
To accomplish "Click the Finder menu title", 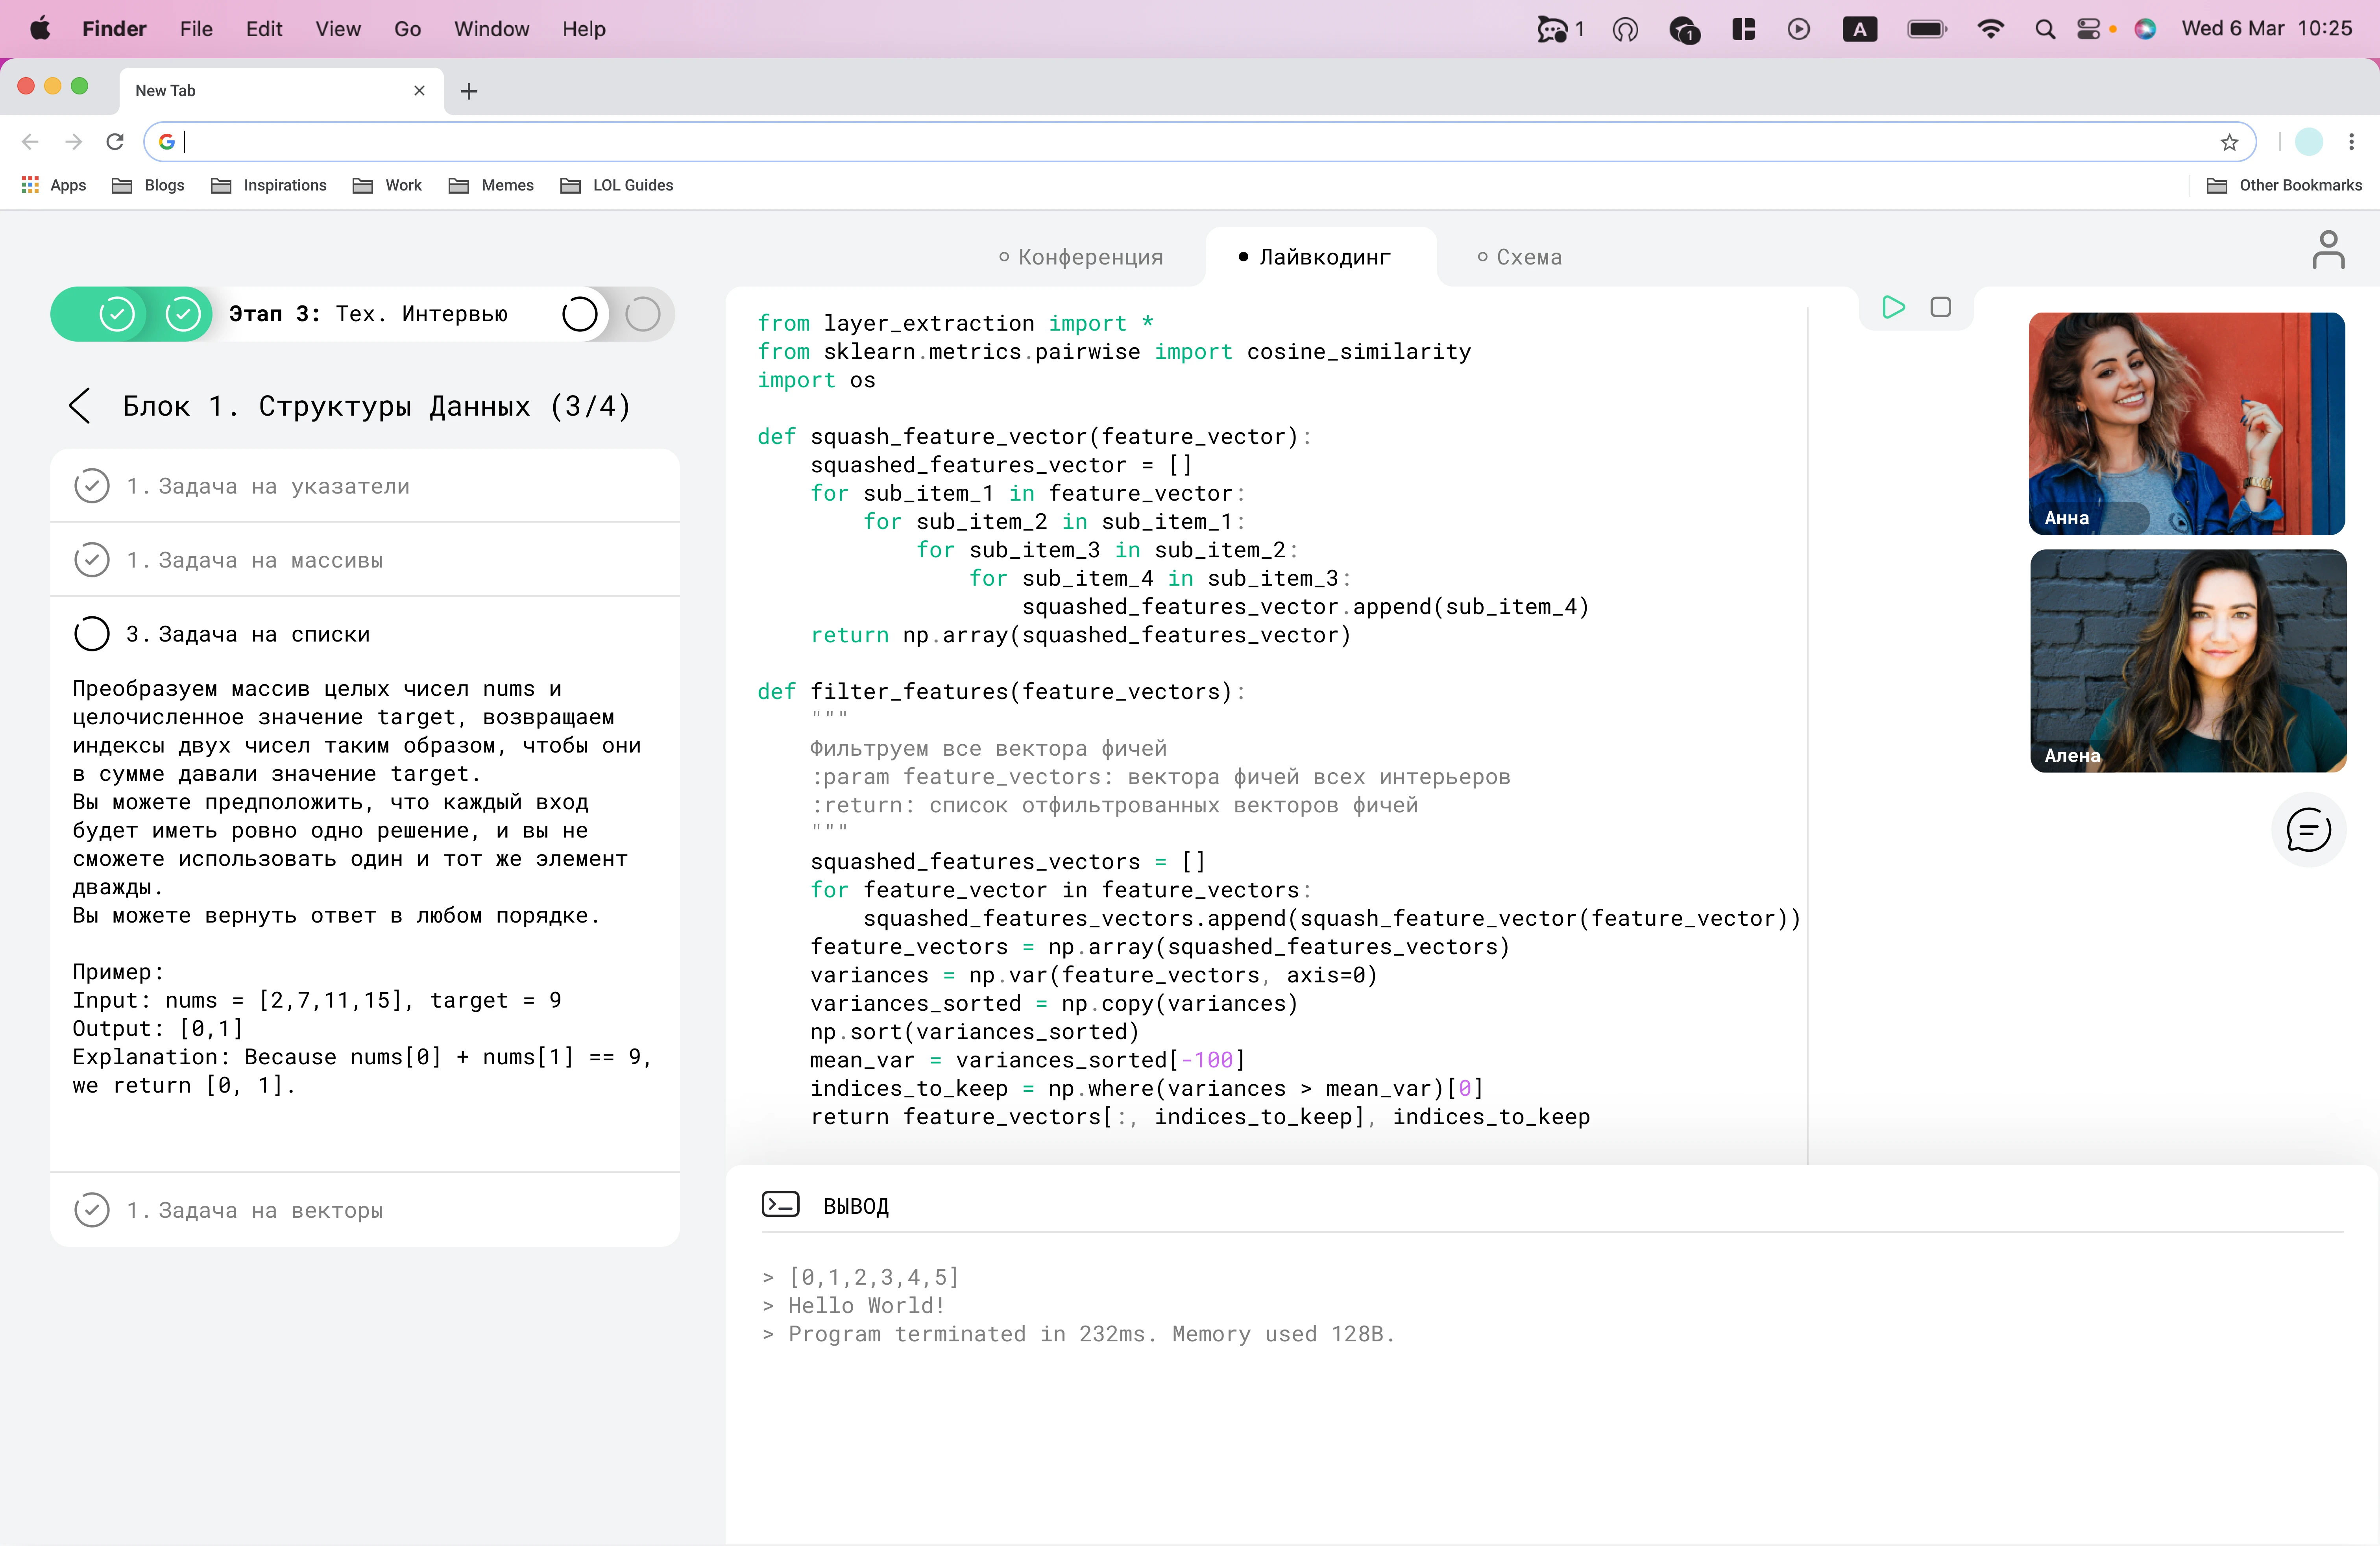I will pyautogui.click(x=114, y=29).
